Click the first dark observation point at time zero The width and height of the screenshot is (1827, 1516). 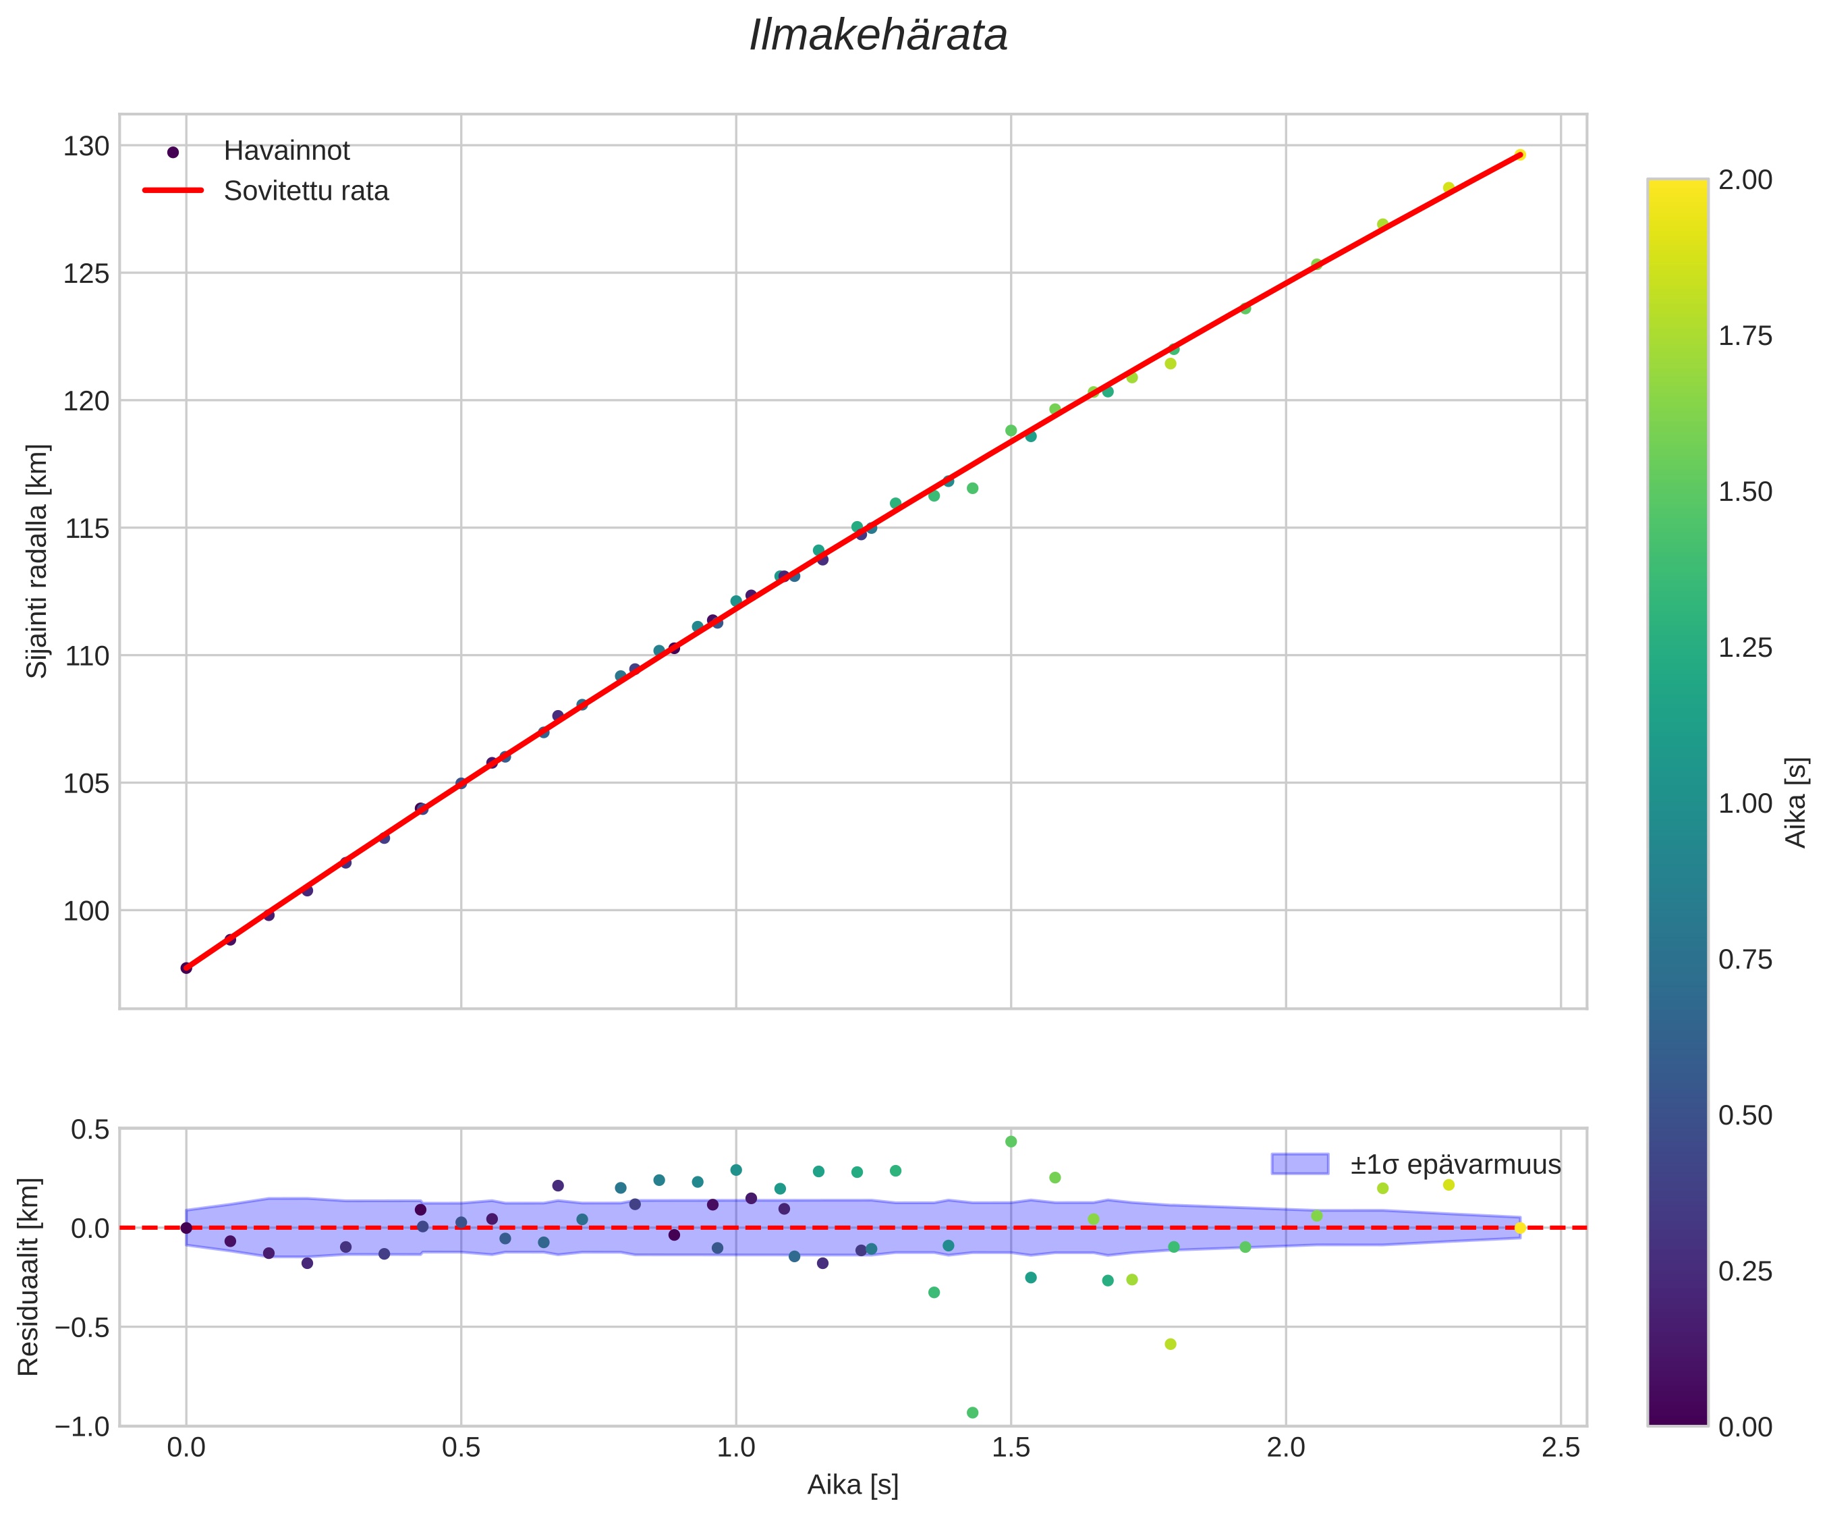(186, 968)
